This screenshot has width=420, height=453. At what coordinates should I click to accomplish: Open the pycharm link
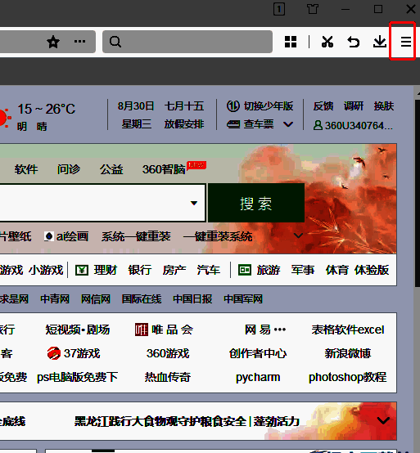point(258,377)
